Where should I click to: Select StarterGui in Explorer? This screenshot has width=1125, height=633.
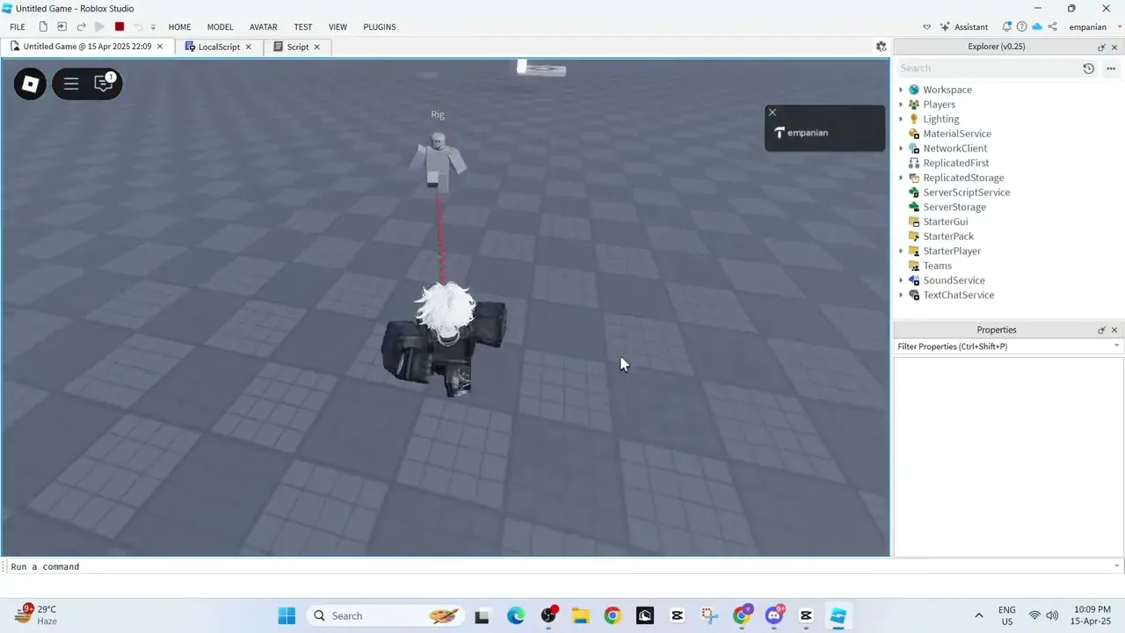pos(945,222)
